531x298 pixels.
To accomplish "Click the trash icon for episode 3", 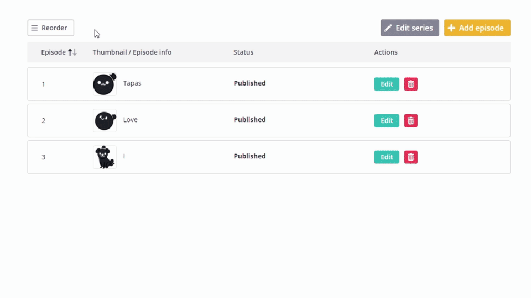I will [x=411, y=157].
